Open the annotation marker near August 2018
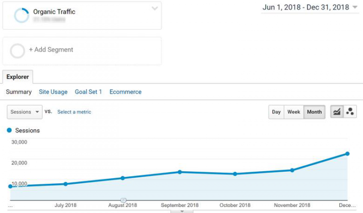The height and width of the screenshot is (213, 363). [124, 200]
